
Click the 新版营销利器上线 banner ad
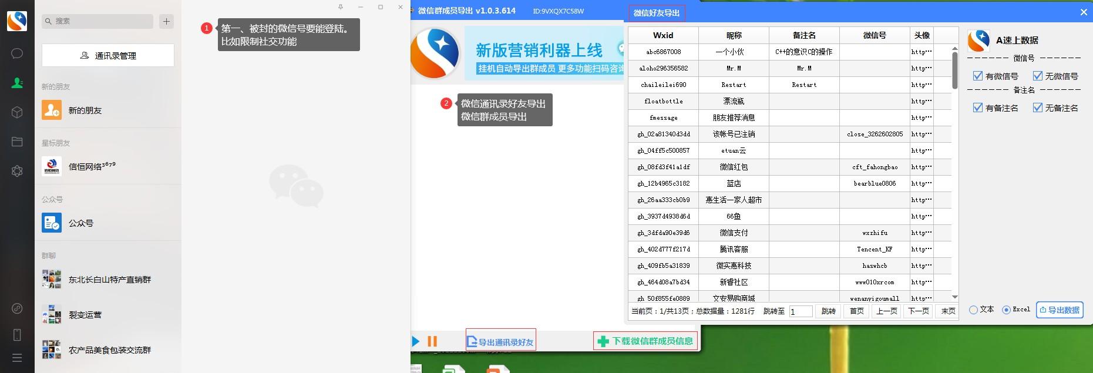coord(544,53)
